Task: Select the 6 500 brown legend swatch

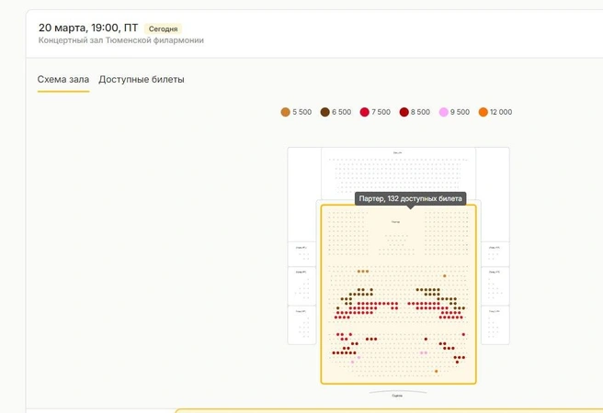Action: click(x=325, y=112)
